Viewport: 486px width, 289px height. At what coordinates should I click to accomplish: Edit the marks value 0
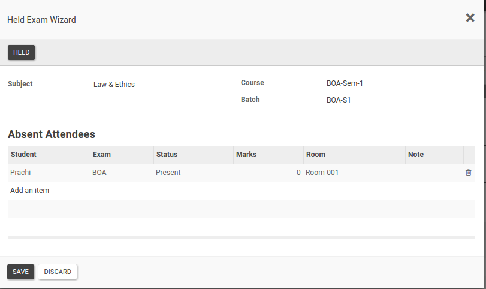[x=298, y=173]
